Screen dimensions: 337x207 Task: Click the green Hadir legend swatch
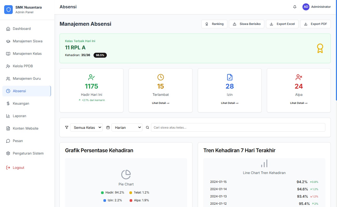click(x=102, y=193)
